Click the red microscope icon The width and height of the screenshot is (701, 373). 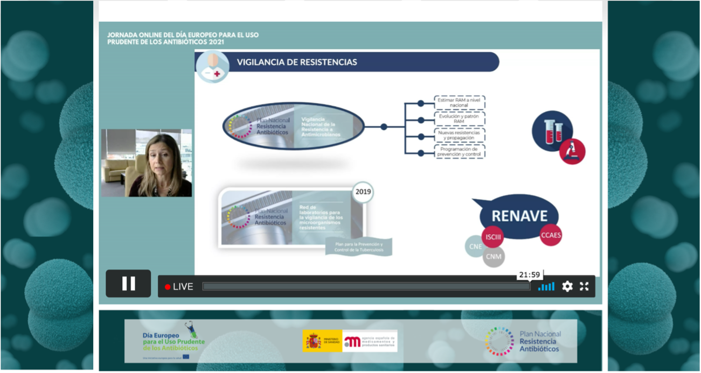pos(572,151)
